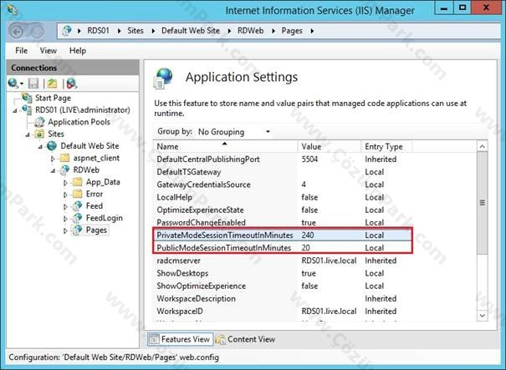Click RDS01 in the address breadcrumb
Image resolution: width=506 pixels, height=370 pixels.
point(98,31)
